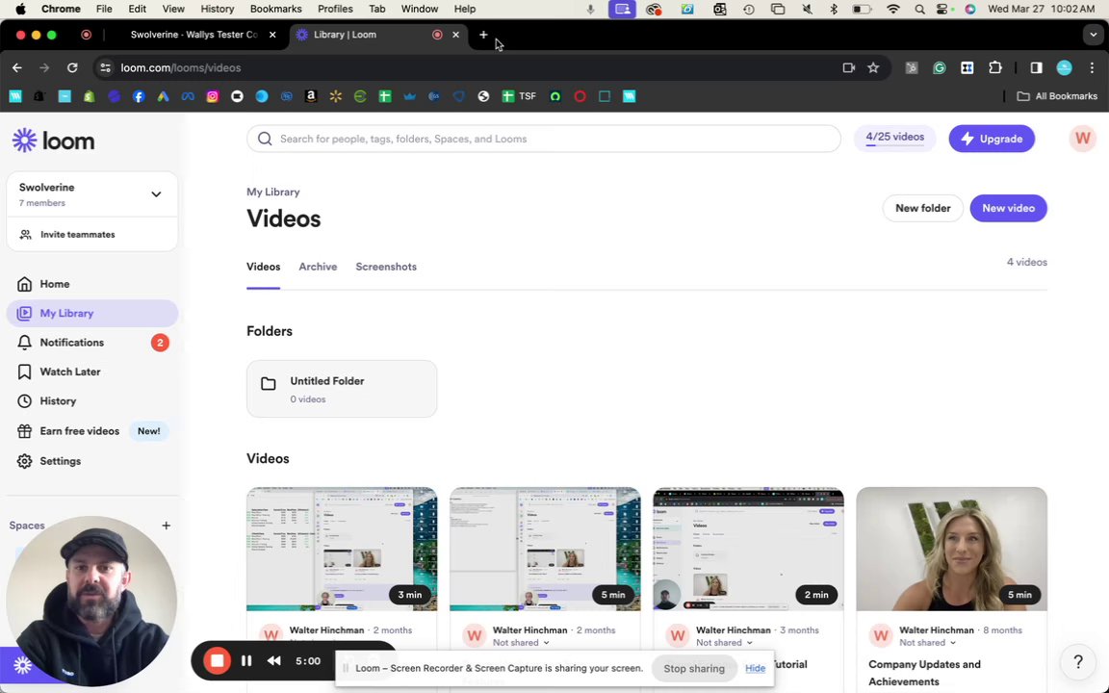Click Stop sharing button
This screenshot has width=1109, height=693.
[x=694, y=668]
